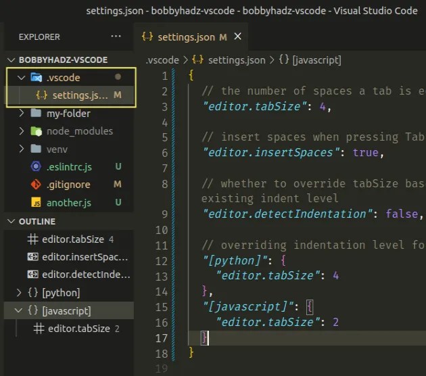Close the settings.json editor tab
The width and height of the screenshot is (426, 376).
click(238, 37)
